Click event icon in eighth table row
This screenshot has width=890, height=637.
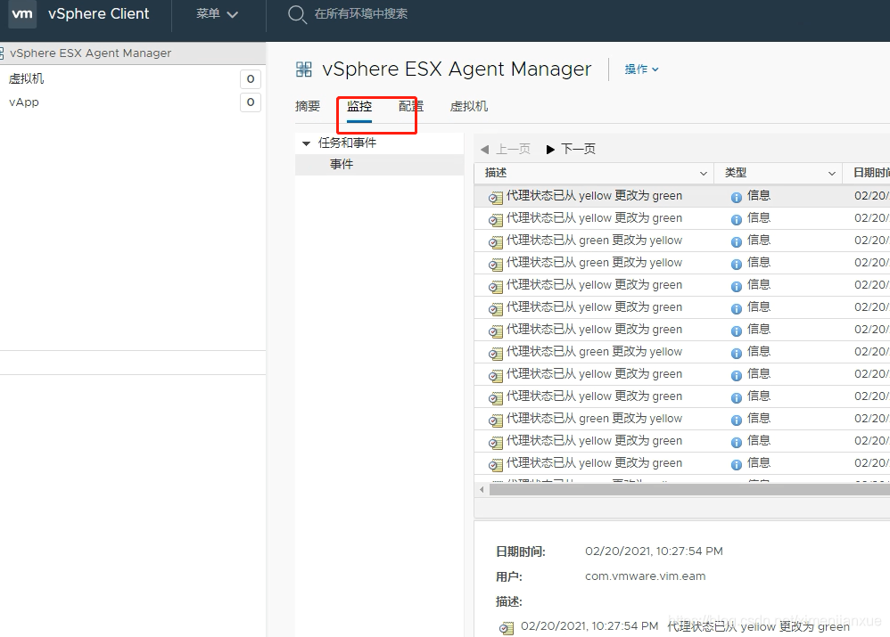point(496,354)
